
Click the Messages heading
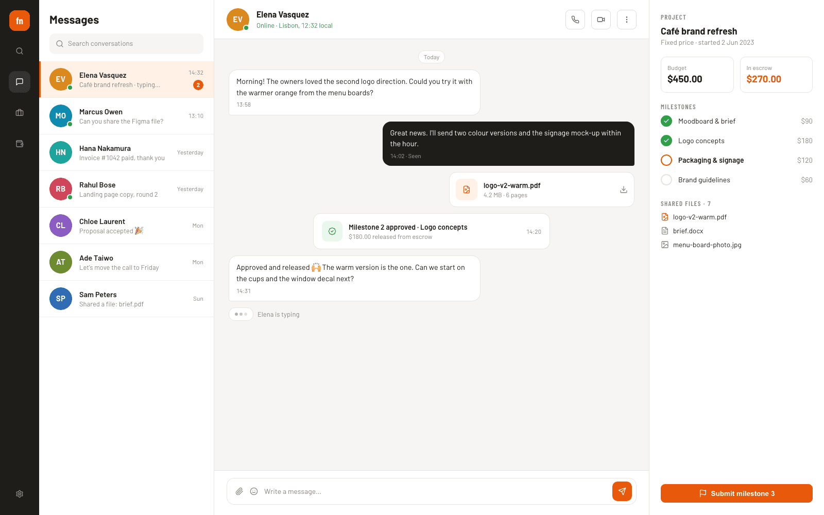coord(74,20)
